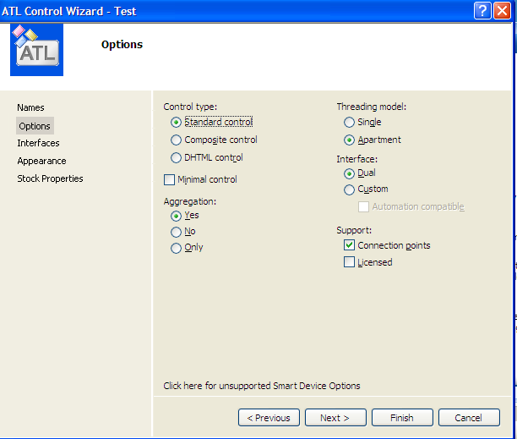
Task: Click the ATL logo icon
Action: coord(36,50)
